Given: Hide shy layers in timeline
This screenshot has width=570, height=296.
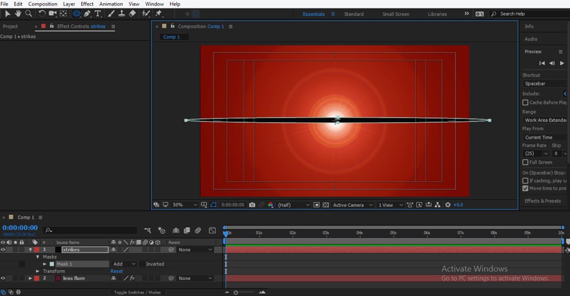Looking at the screenshot, I should click(176, 230).
